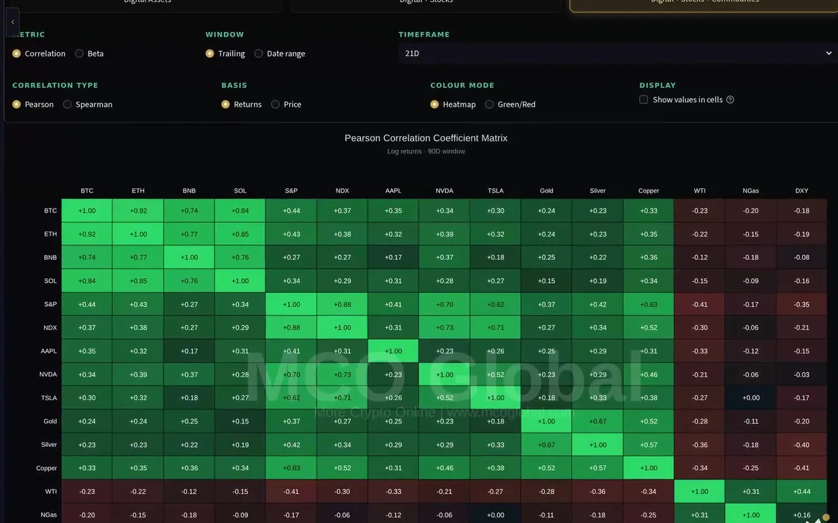Click the Gold row label

coord(50,421)
